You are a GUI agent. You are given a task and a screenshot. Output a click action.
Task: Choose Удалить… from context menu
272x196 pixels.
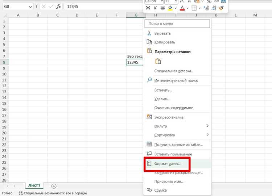pos(177,99)
